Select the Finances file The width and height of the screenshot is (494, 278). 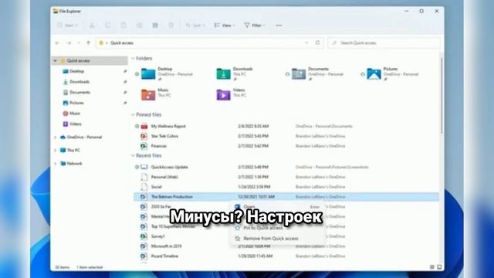point(159,146)
